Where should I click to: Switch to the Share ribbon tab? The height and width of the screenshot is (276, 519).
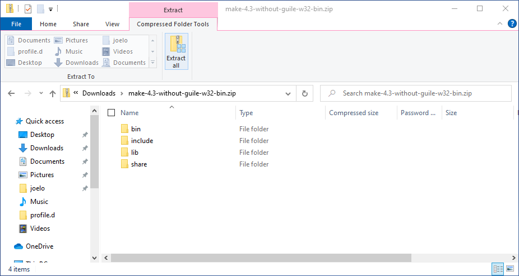pos(81,24)
